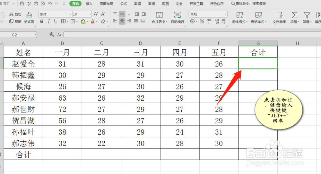Increase decimal places
The width and height of the screenshot is (321, 174).
(x=217, y=21)
